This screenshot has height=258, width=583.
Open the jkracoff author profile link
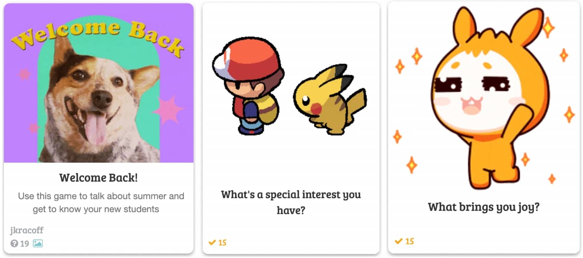coord(26,230)
